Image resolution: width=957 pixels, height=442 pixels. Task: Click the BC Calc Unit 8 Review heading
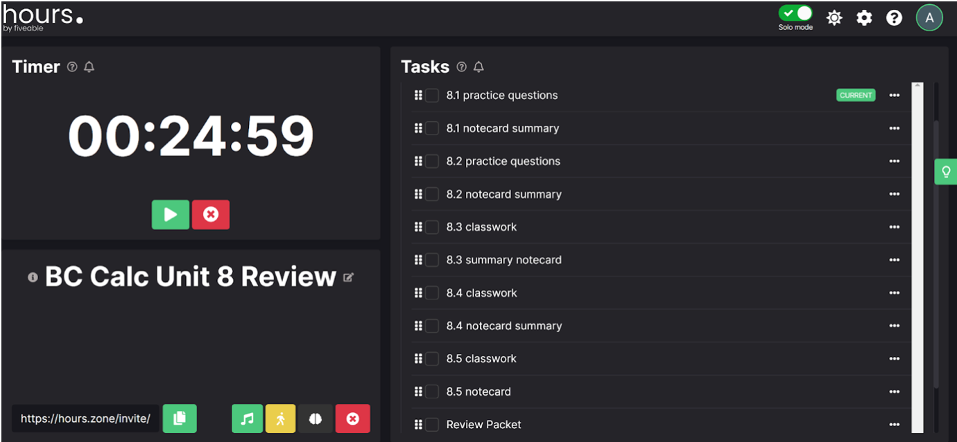pos(191,276)
